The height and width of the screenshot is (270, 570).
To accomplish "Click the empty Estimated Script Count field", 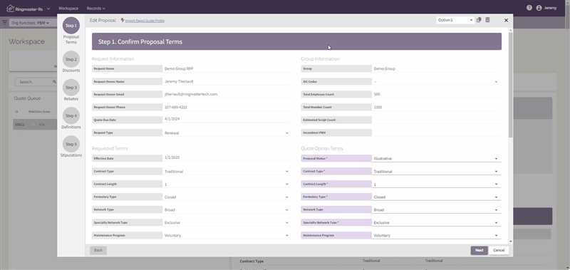I will coord(436,120).
